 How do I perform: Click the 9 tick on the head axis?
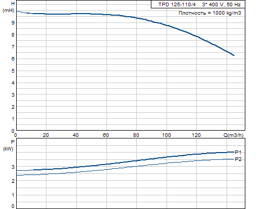(x=13, y=22)
